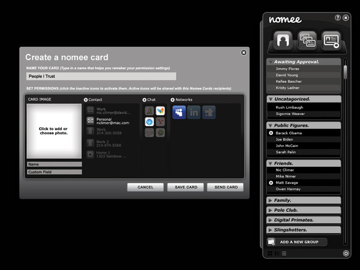Activate the Work 214.300.5058 phone icon

90,131
